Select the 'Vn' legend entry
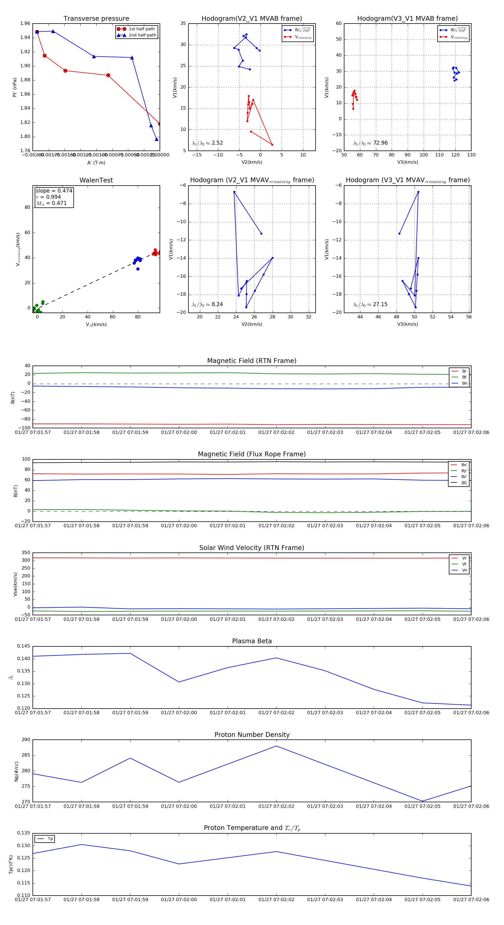Screen dimensions: 504x925 (459, 570)
